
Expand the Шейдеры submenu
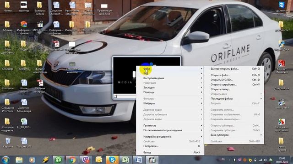[x=170, y=103]
